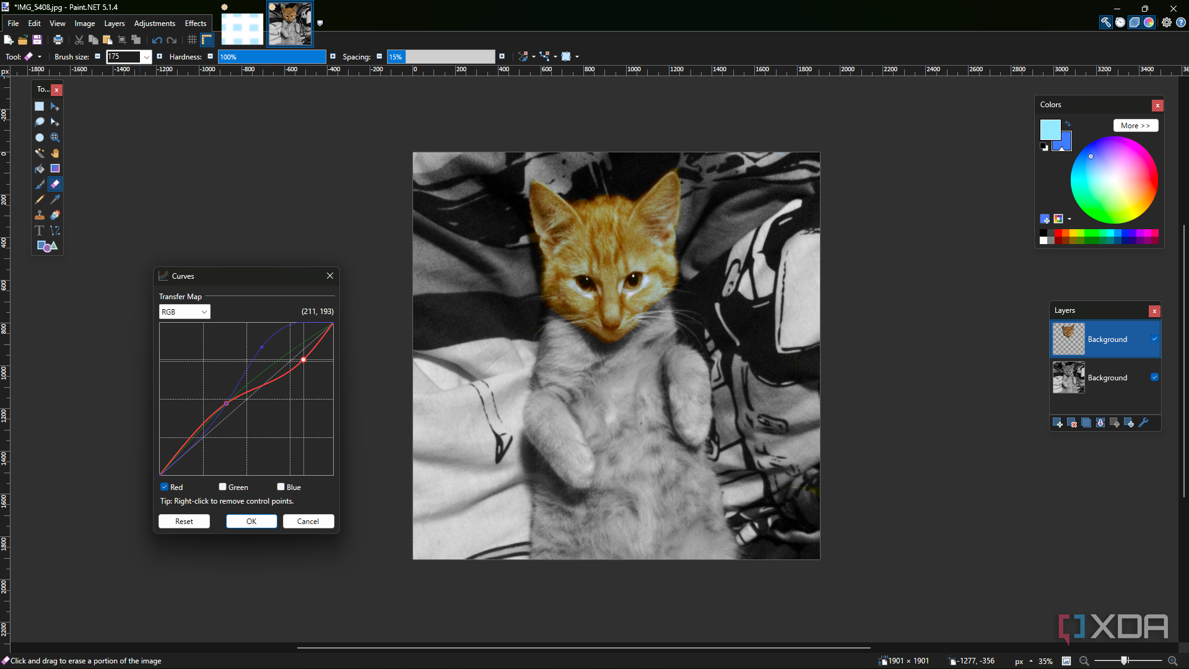Viewport: 1189px width, 669px height.
Task: Open the Layers menu
Action: tap(115, 23)
